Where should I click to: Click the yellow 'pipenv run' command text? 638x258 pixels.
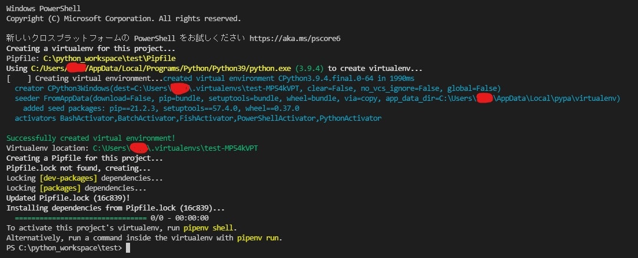coord(258,237)
